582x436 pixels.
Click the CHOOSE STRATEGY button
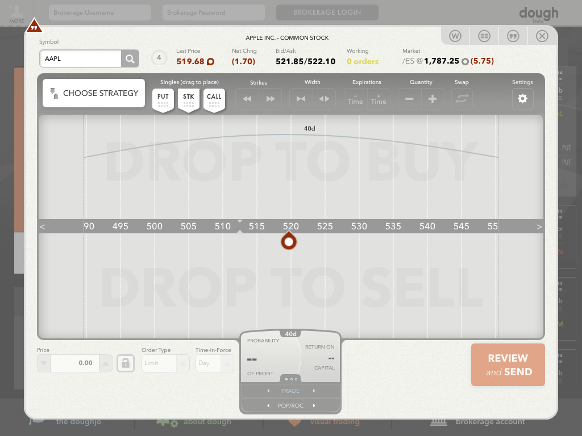[94, 93]
